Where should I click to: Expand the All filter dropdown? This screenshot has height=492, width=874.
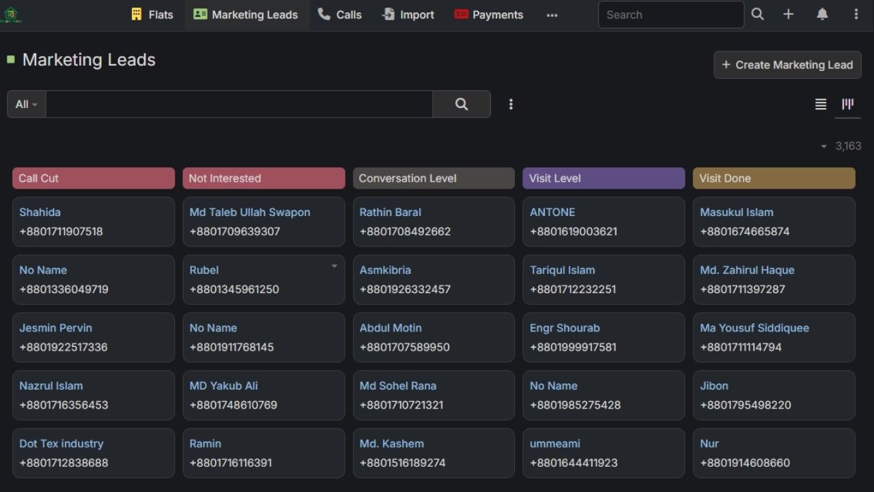point(27,104)
